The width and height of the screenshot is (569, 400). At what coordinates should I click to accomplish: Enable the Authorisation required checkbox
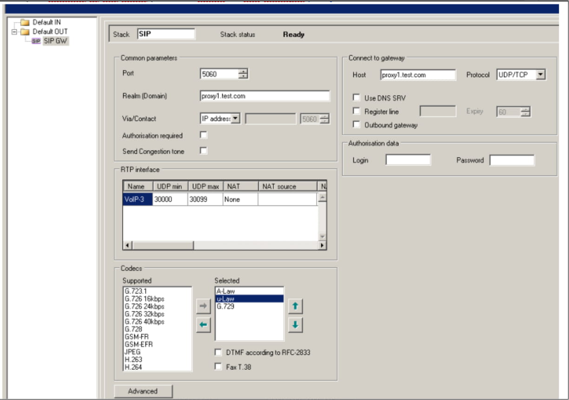203,135
